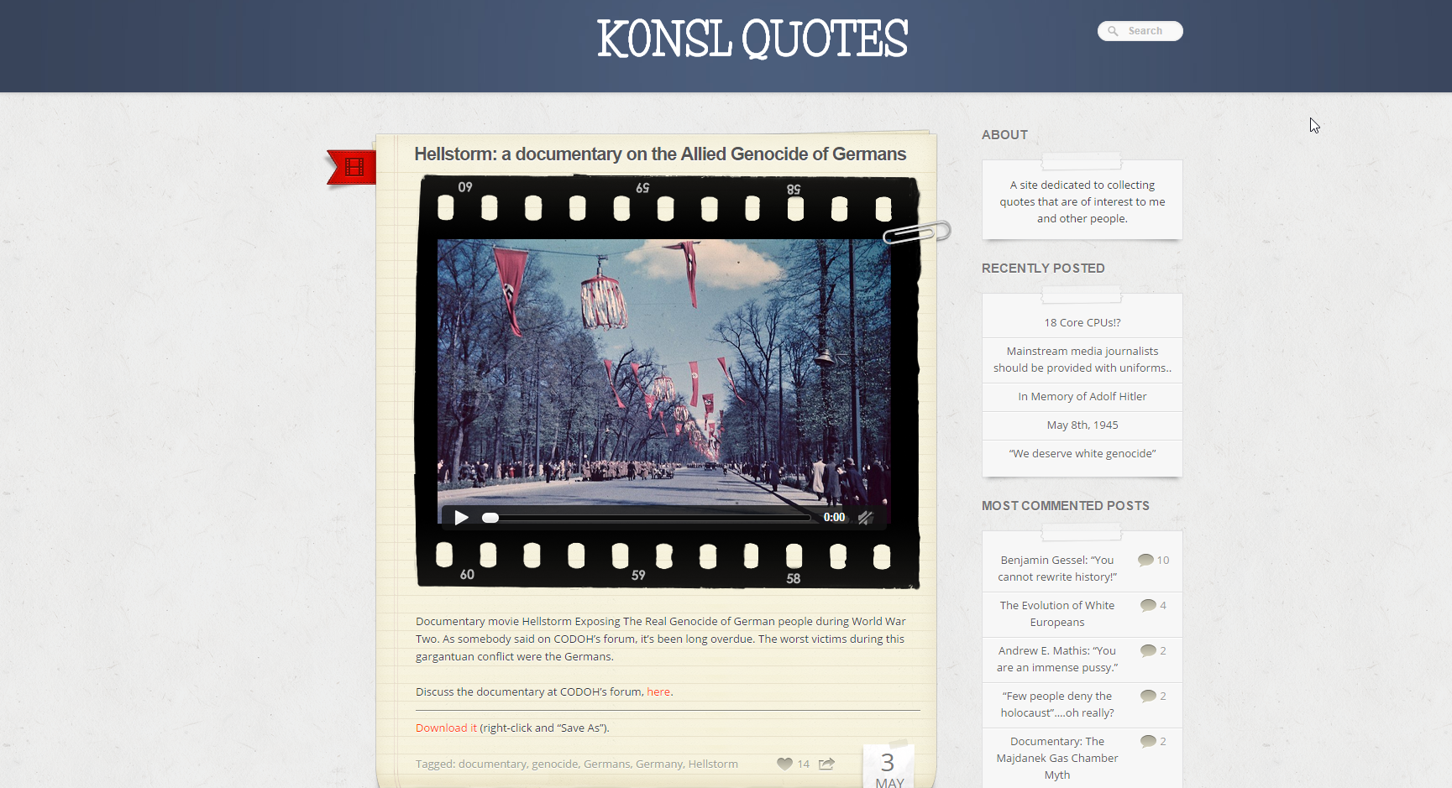Open 'Few people deny the holocaust' post
This screenshot has height=788, width=1452.
click(1057, 704)
